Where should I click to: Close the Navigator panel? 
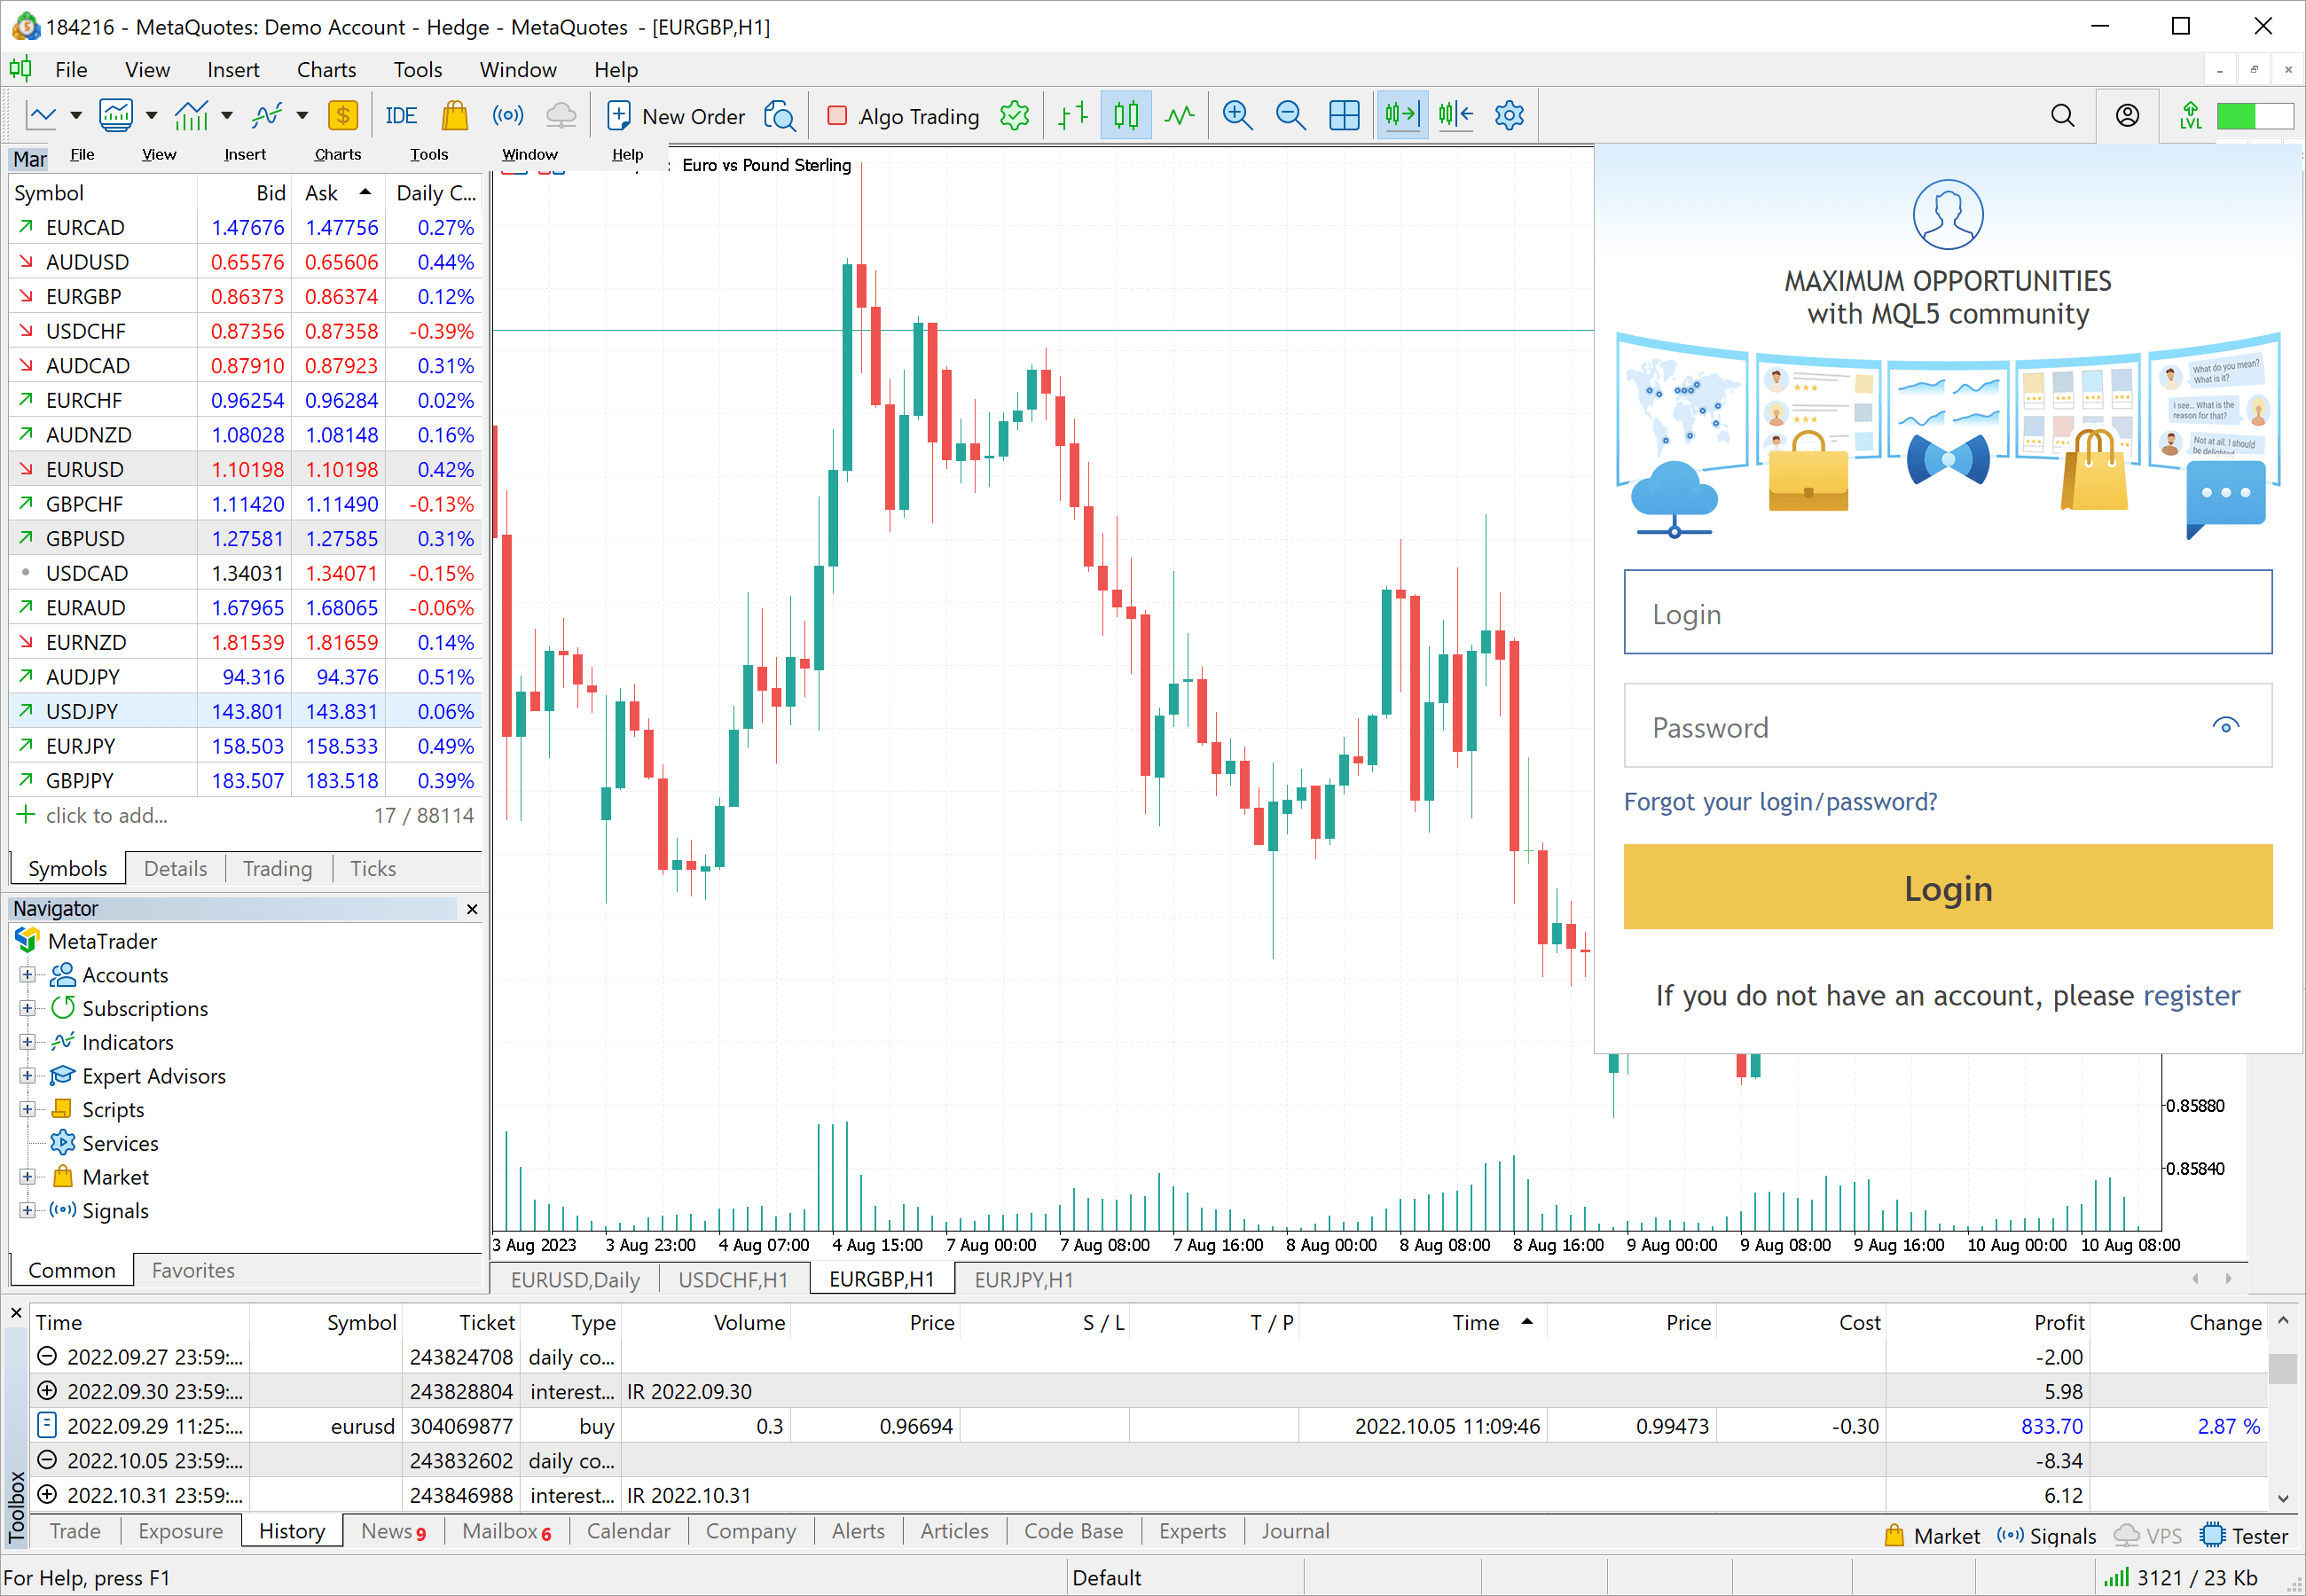tap(472, 909)
